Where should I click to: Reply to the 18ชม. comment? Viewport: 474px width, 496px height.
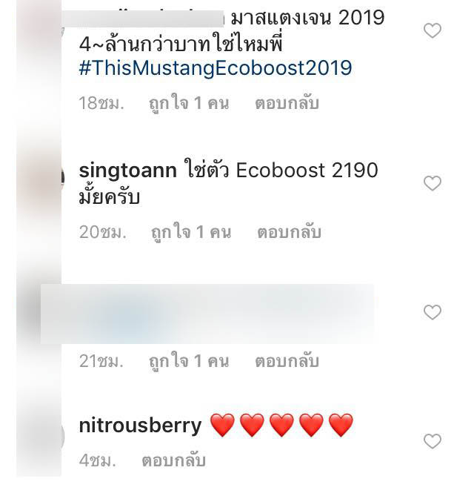click(287, 103)
